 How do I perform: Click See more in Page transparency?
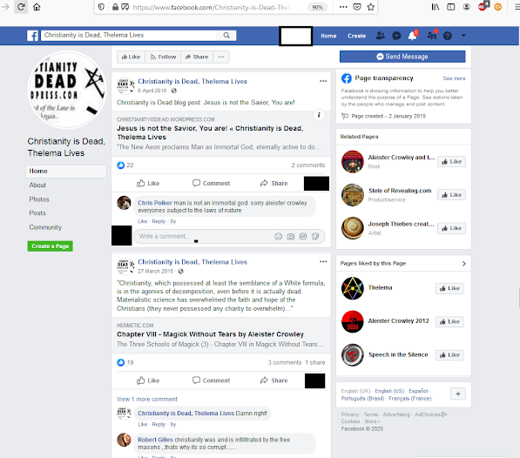click(x=454, y=78)
